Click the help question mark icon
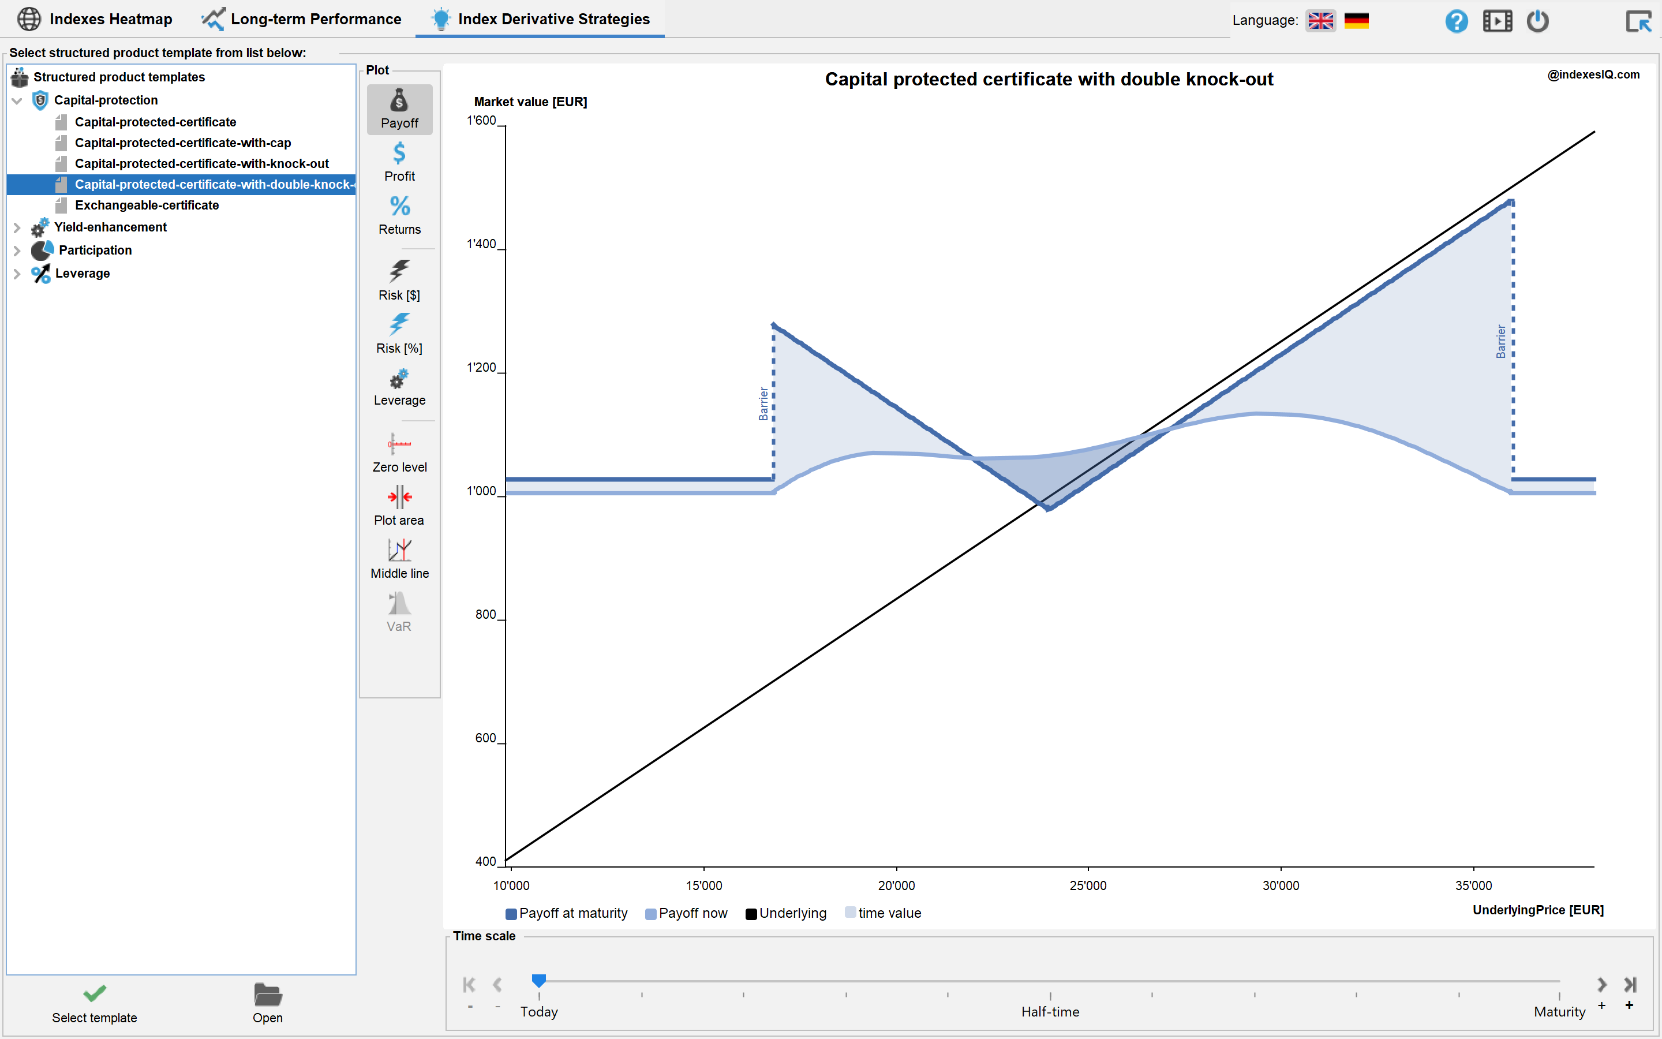 (1456, 21)
